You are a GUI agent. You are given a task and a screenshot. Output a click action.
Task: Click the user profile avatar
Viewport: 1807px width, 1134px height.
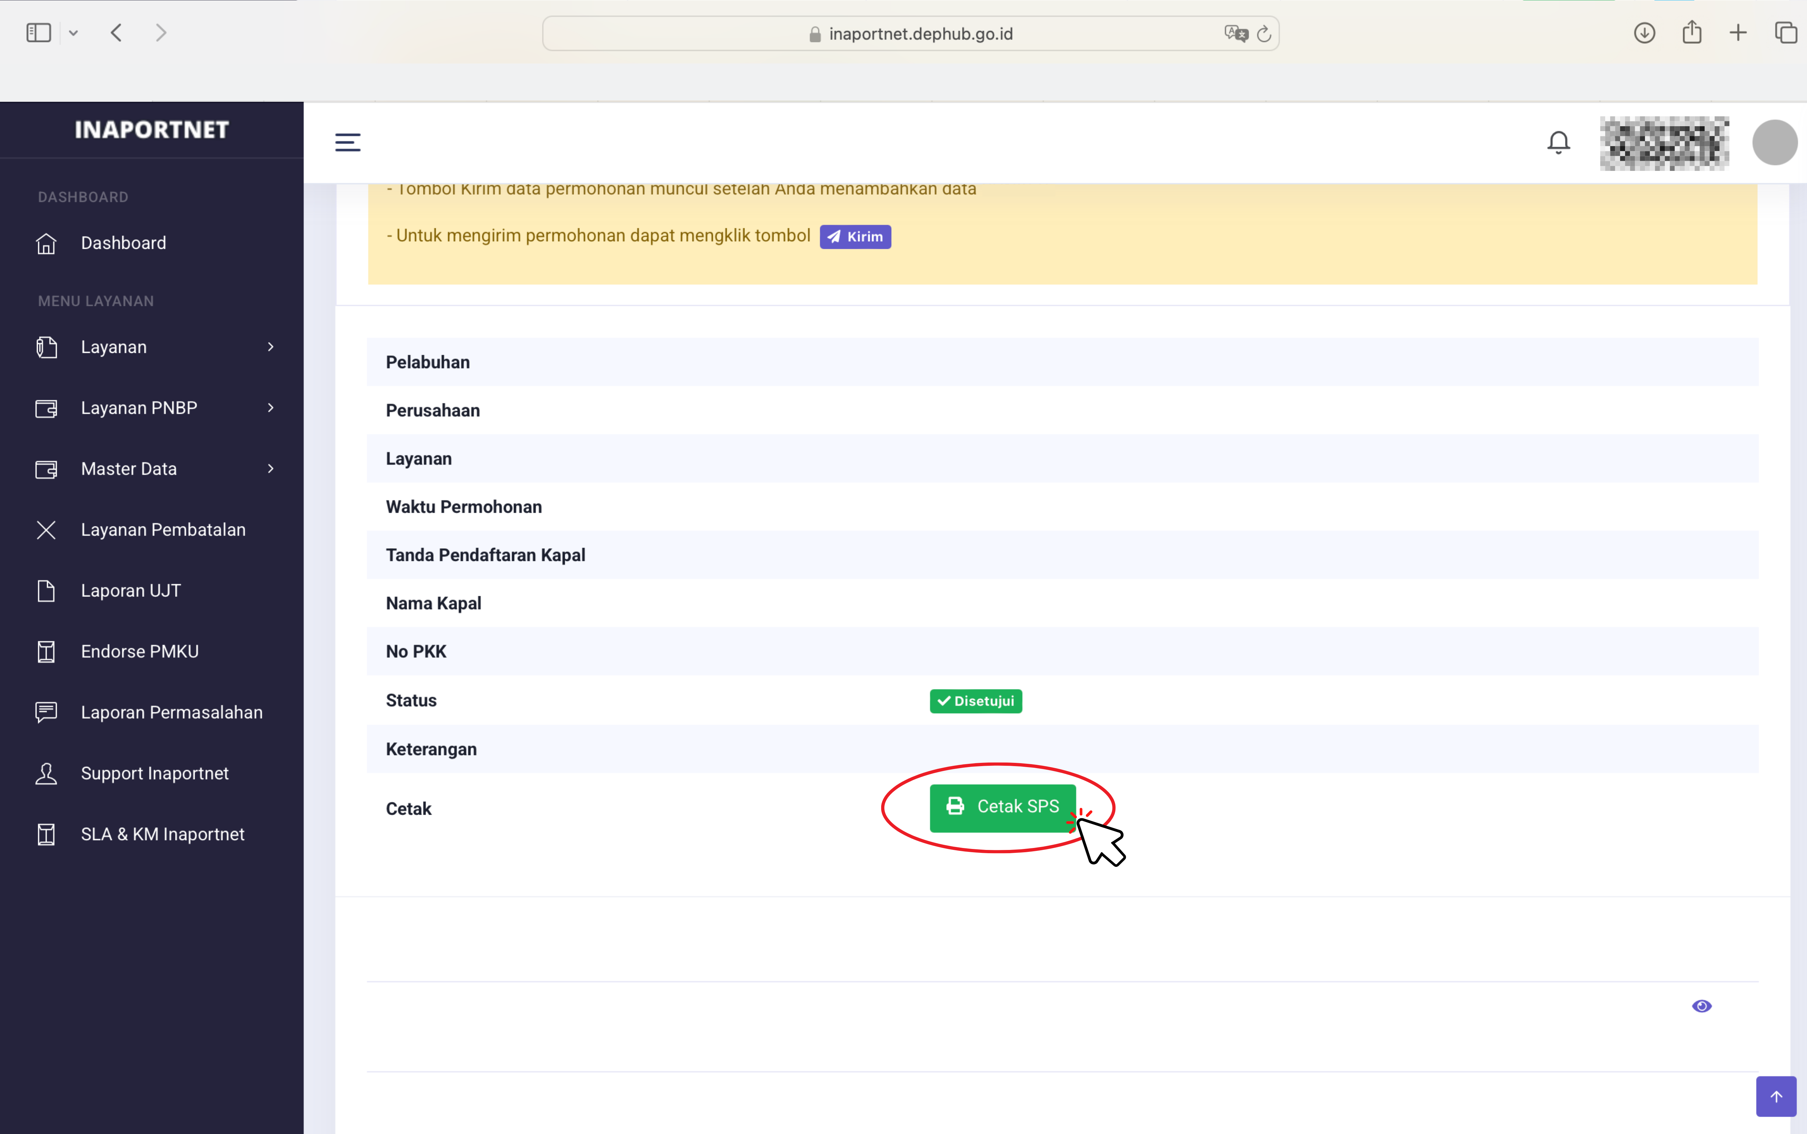coord(1774,142)
